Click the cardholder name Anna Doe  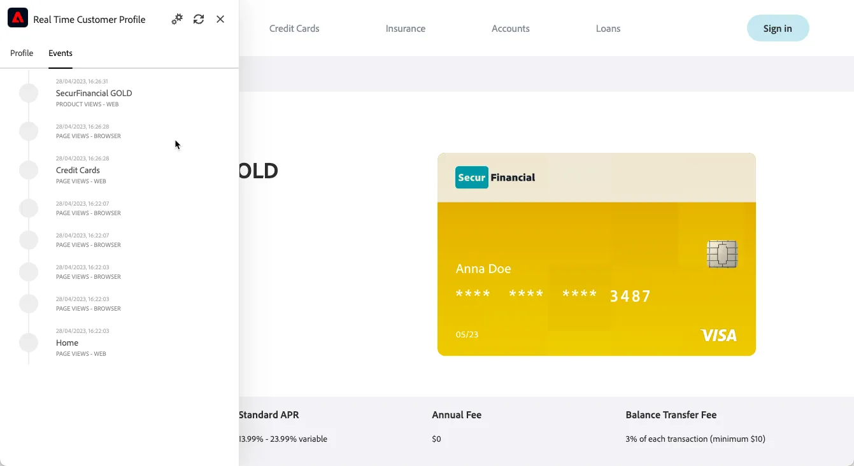click(483, 269)
